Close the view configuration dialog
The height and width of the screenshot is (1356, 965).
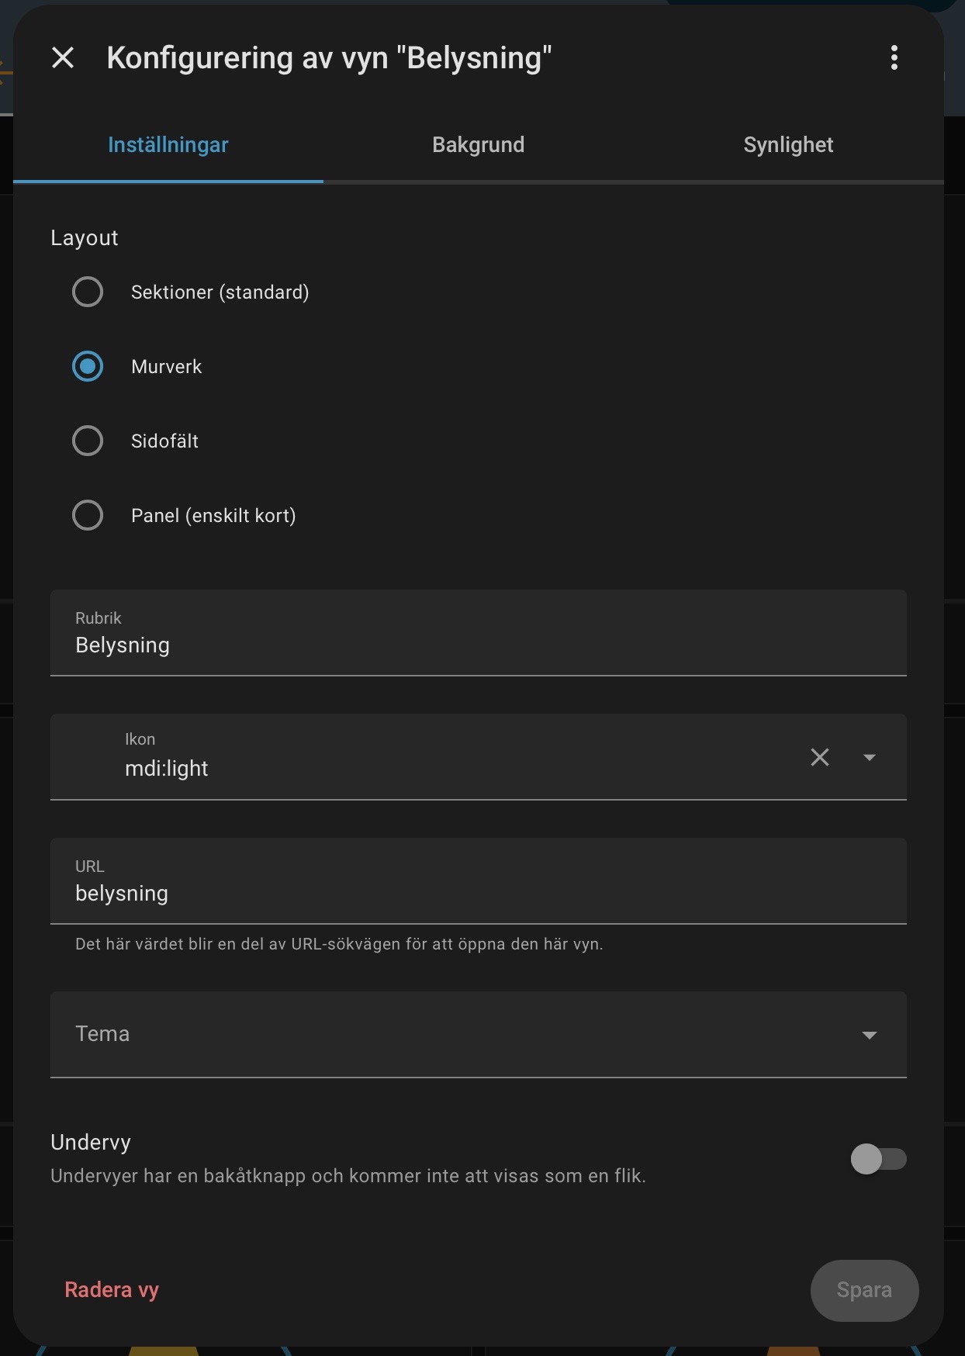[x=63, y=57]
